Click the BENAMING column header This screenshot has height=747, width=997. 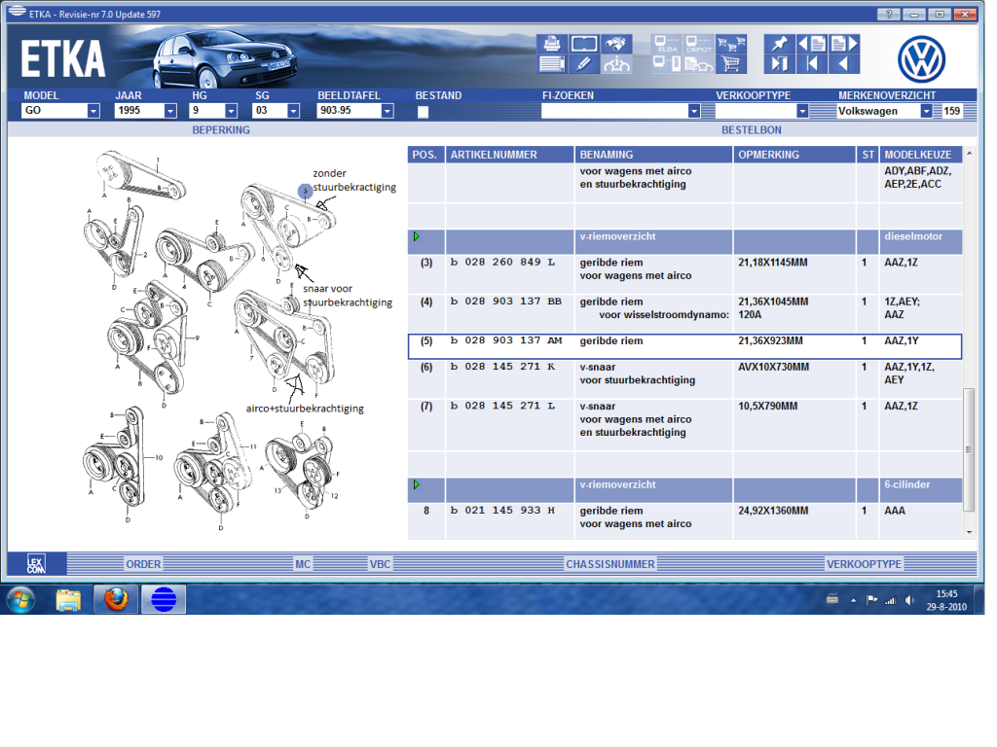pos(653,155)
